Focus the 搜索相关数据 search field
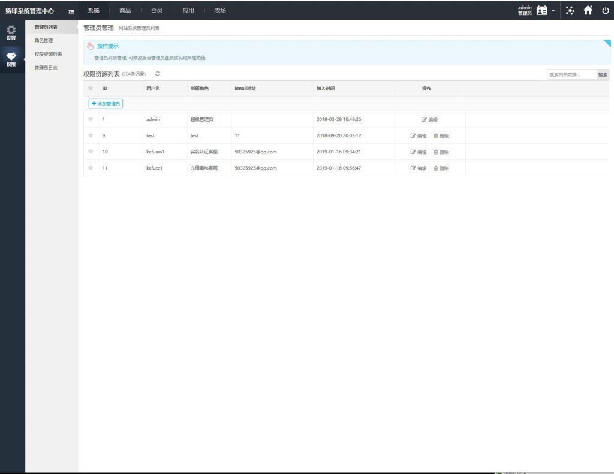Viewport: 614px width, 474px height. pos(571,74)
